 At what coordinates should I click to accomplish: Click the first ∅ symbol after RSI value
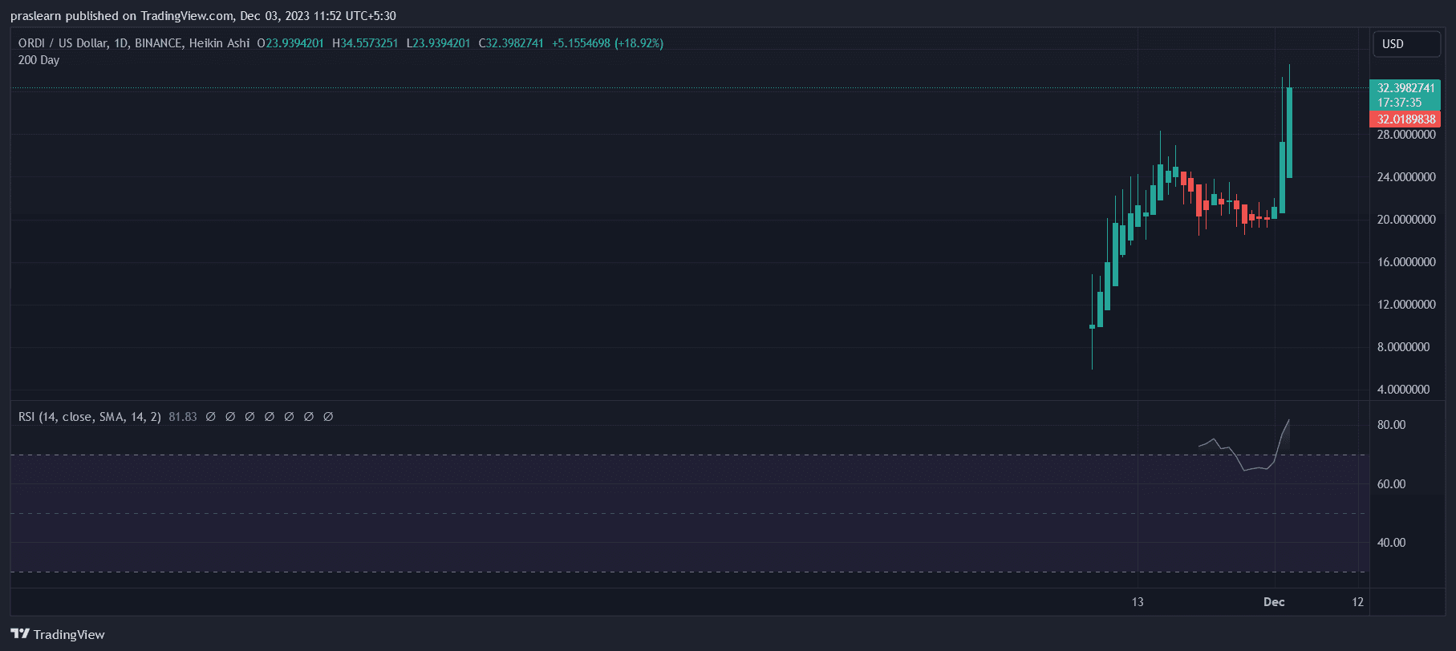211,417
